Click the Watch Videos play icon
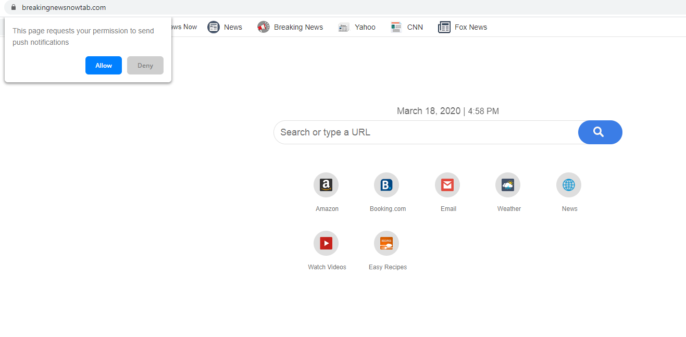 326,243
